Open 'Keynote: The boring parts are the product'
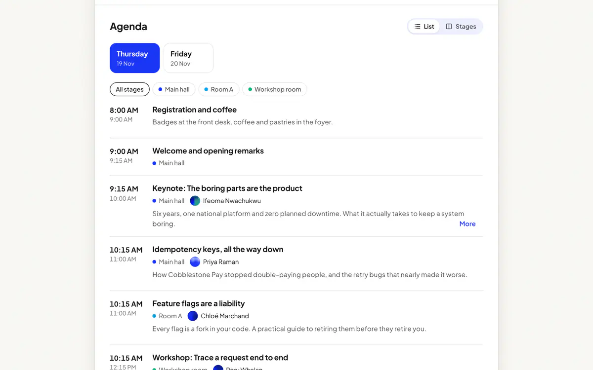 pos(227,188)
